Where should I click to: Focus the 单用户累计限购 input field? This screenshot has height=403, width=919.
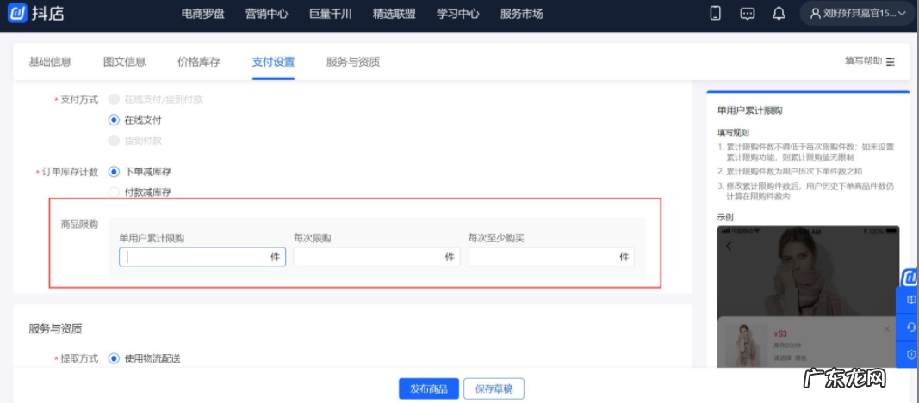202,257
